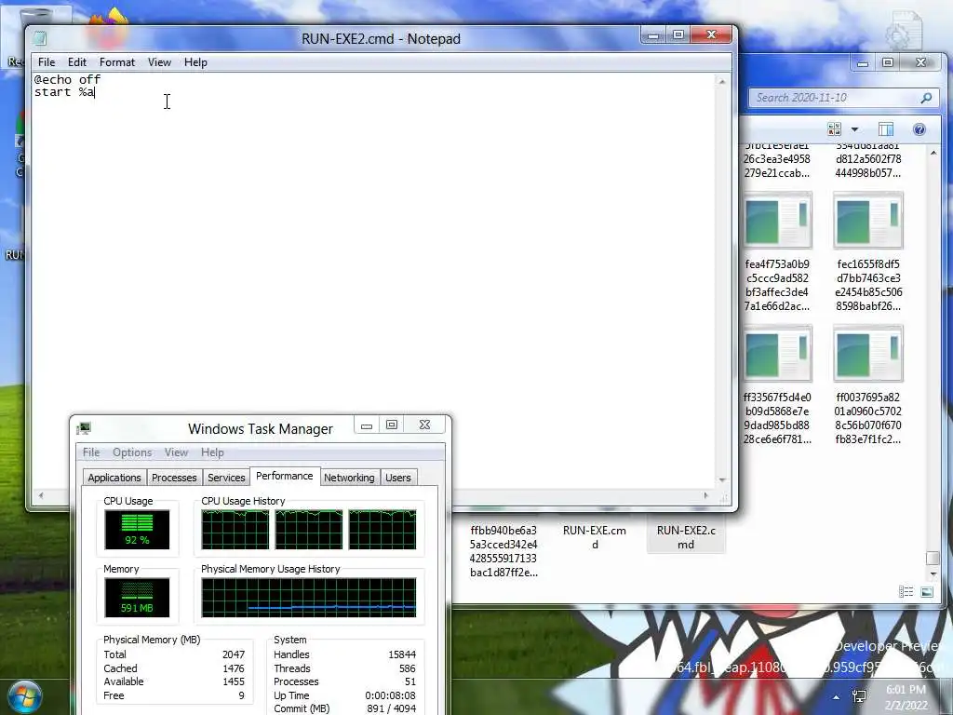This screenshot has height=715, width=953.
Task: Switch to Task Manager Users tab
Action: point(398,478)
